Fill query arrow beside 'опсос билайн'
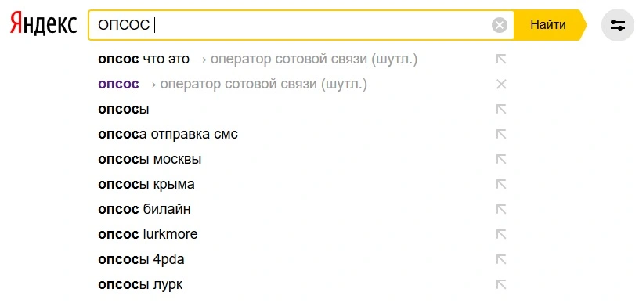 501,209
